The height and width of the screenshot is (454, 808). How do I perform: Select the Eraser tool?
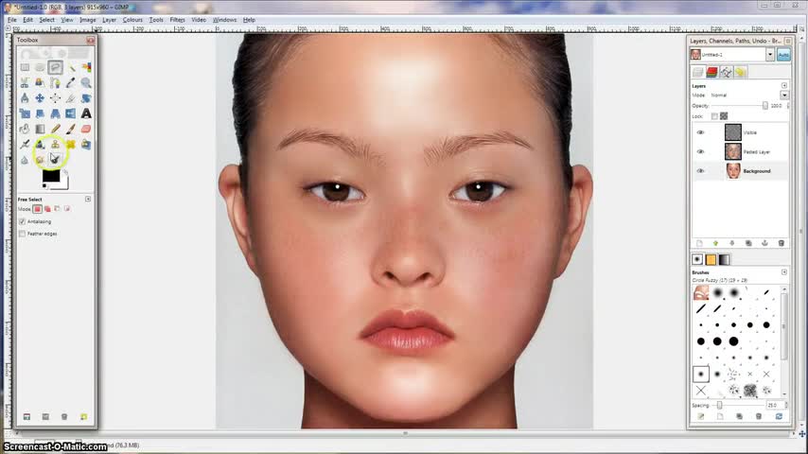(86, 129)
